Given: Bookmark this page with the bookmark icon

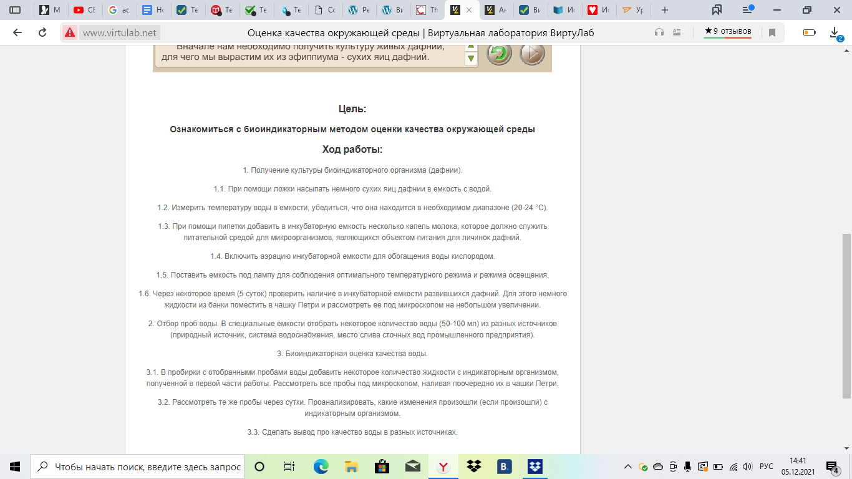Looking at the screenshot, I should click(772, 32).
